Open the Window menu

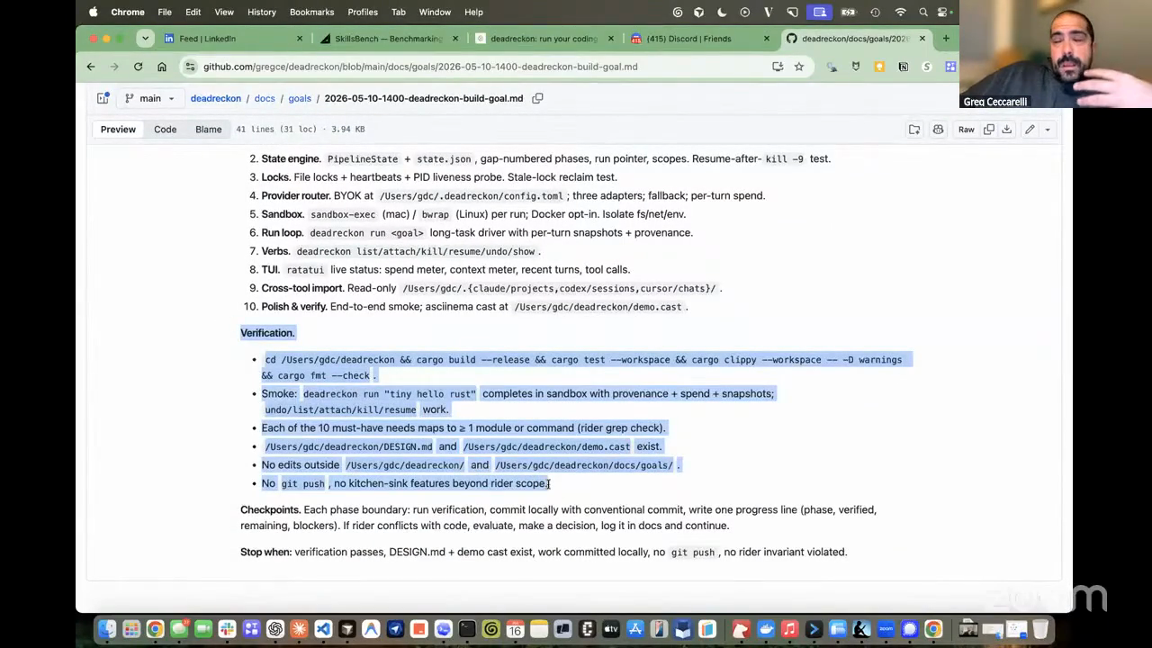[x=435, y=12]
